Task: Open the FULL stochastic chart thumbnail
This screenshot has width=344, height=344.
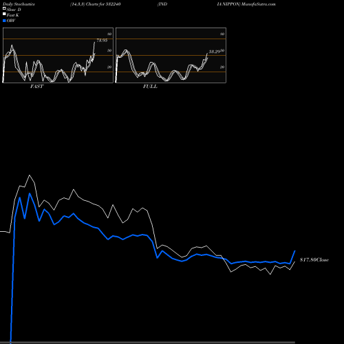Action: click(171, 55)
